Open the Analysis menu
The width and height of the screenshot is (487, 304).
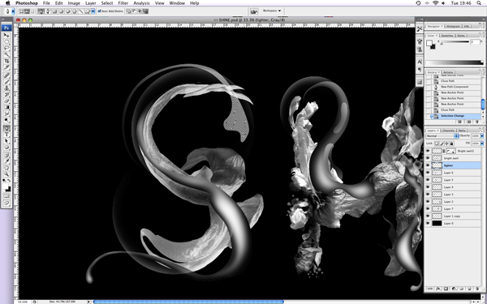(141, 3)
